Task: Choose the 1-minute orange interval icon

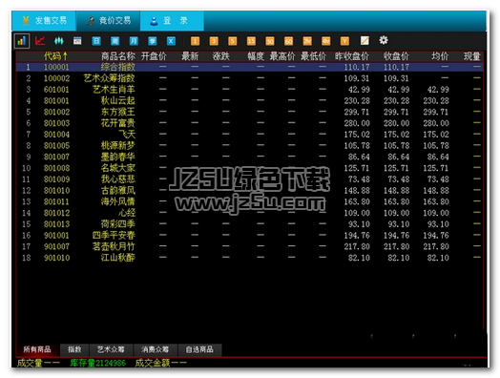Action: 196,41
